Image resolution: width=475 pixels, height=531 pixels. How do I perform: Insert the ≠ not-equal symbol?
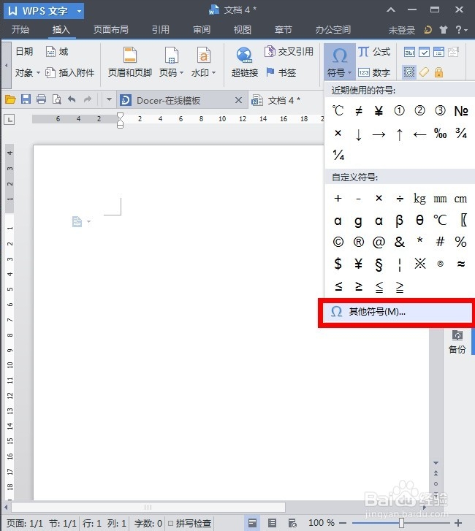[359, 111]
